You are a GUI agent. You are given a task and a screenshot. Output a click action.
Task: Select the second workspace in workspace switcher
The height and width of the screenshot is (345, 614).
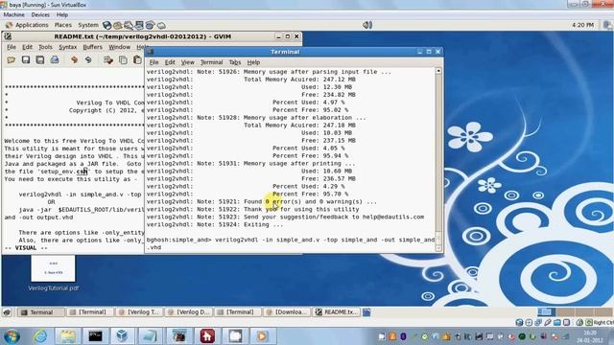click(565, 311)
